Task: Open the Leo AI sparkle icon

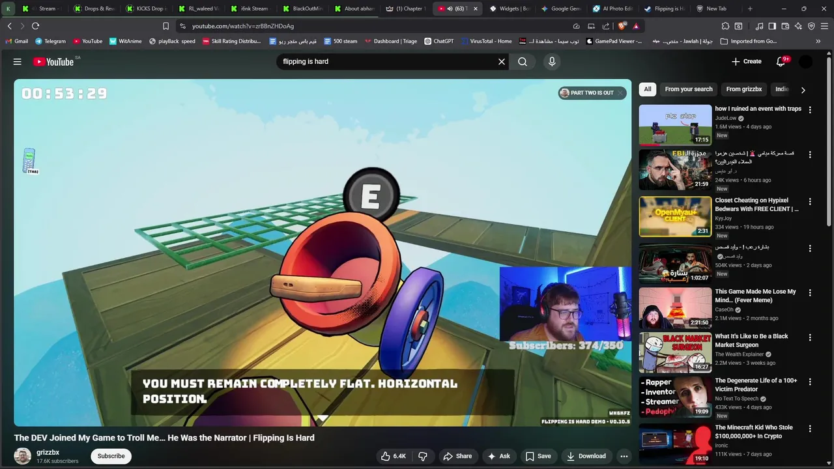Action: pyautogui.click(x=798, y=26)
